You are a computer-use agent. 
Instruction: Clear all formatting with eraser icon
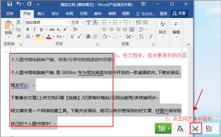(x=75, y=29)
